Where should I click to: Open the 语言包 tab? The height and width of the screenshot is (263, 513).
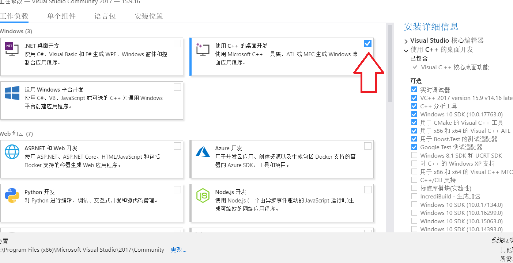[105, 16]
